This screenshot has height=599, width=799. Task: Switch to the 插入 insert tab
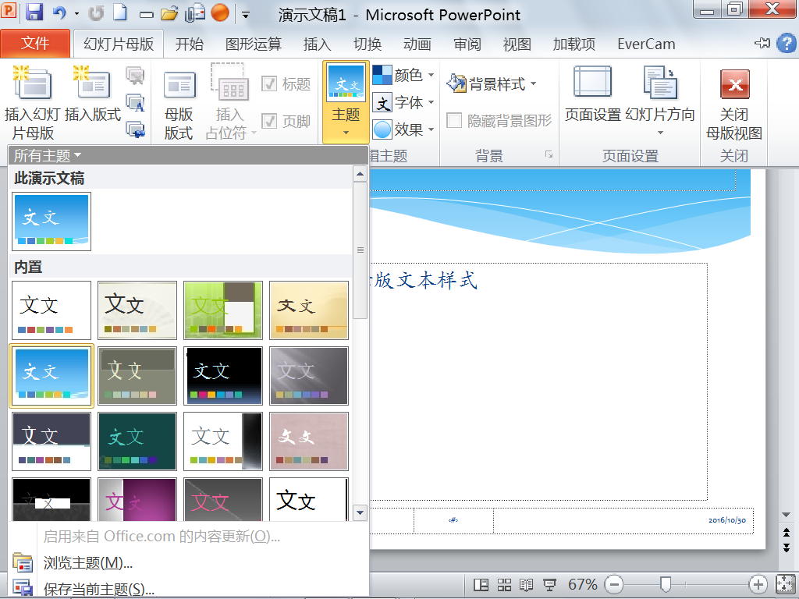tap(317, 44)
